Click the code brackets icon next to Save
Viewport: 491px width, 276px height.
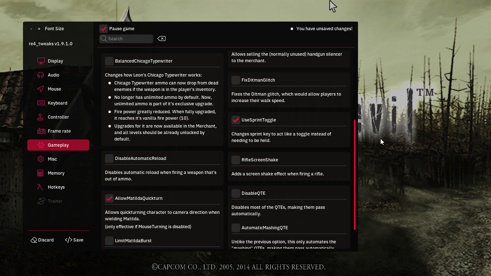click(69, 240)
